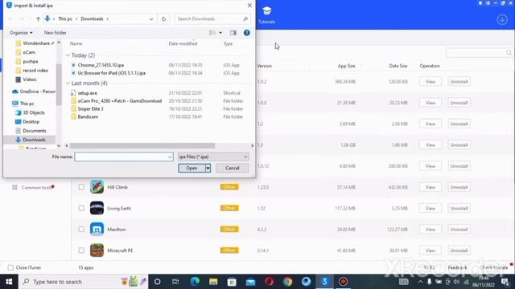515x289 pixels.
Task: Collapse the Last month (4) group
Action: (x=68, y=83)
